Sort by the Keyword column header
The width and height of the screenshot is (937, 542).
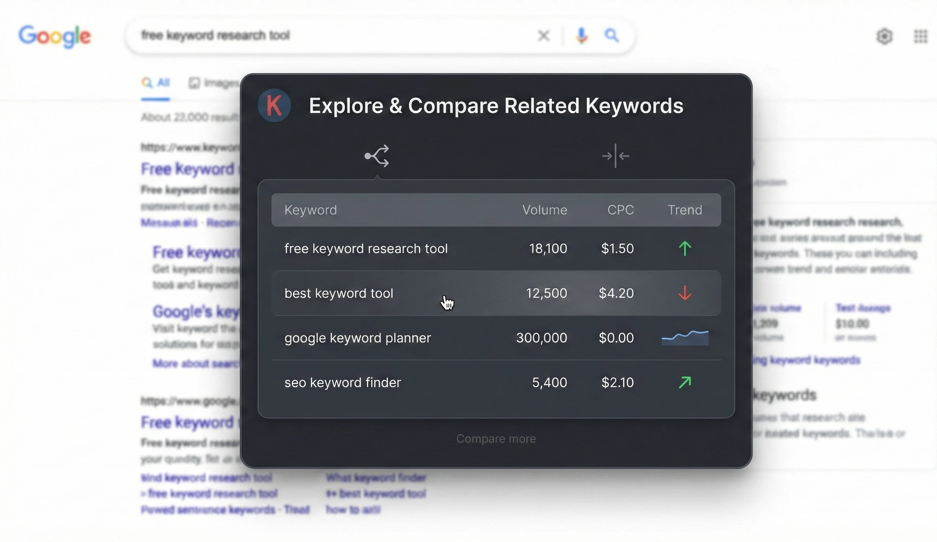(311, 210)
